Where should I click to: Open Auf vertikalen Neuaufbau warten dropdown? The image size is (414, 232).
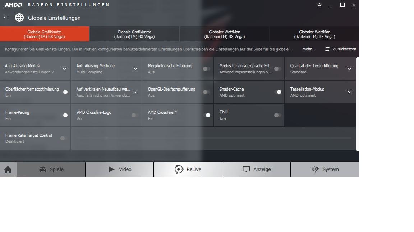[x=135, y=92]
